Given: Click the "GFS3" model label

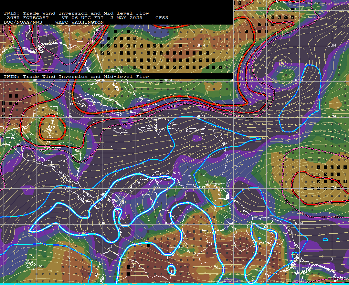Looking at the screenshot, I should [162, 18].
